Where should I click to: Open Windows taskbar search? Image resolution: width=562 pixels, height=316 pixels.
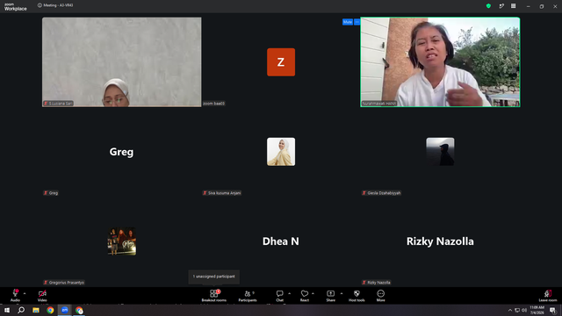tap(21, 310)
